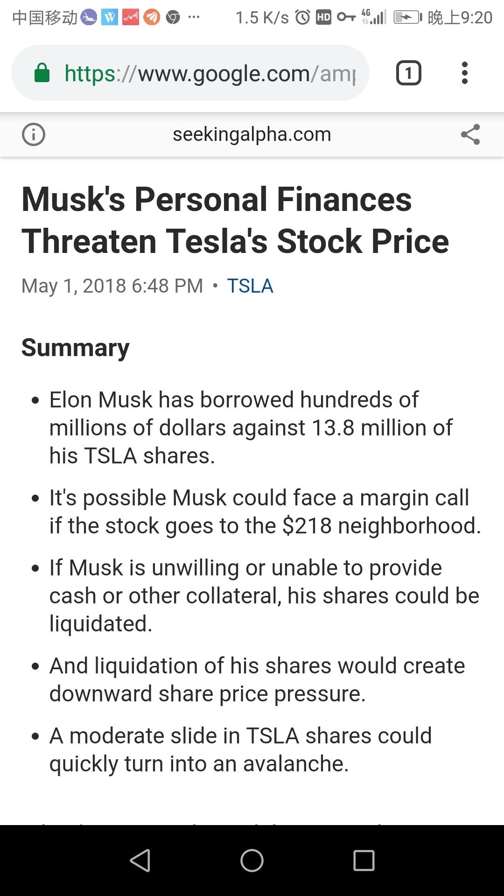Tap the Android back navigation button

pos(140,860)
